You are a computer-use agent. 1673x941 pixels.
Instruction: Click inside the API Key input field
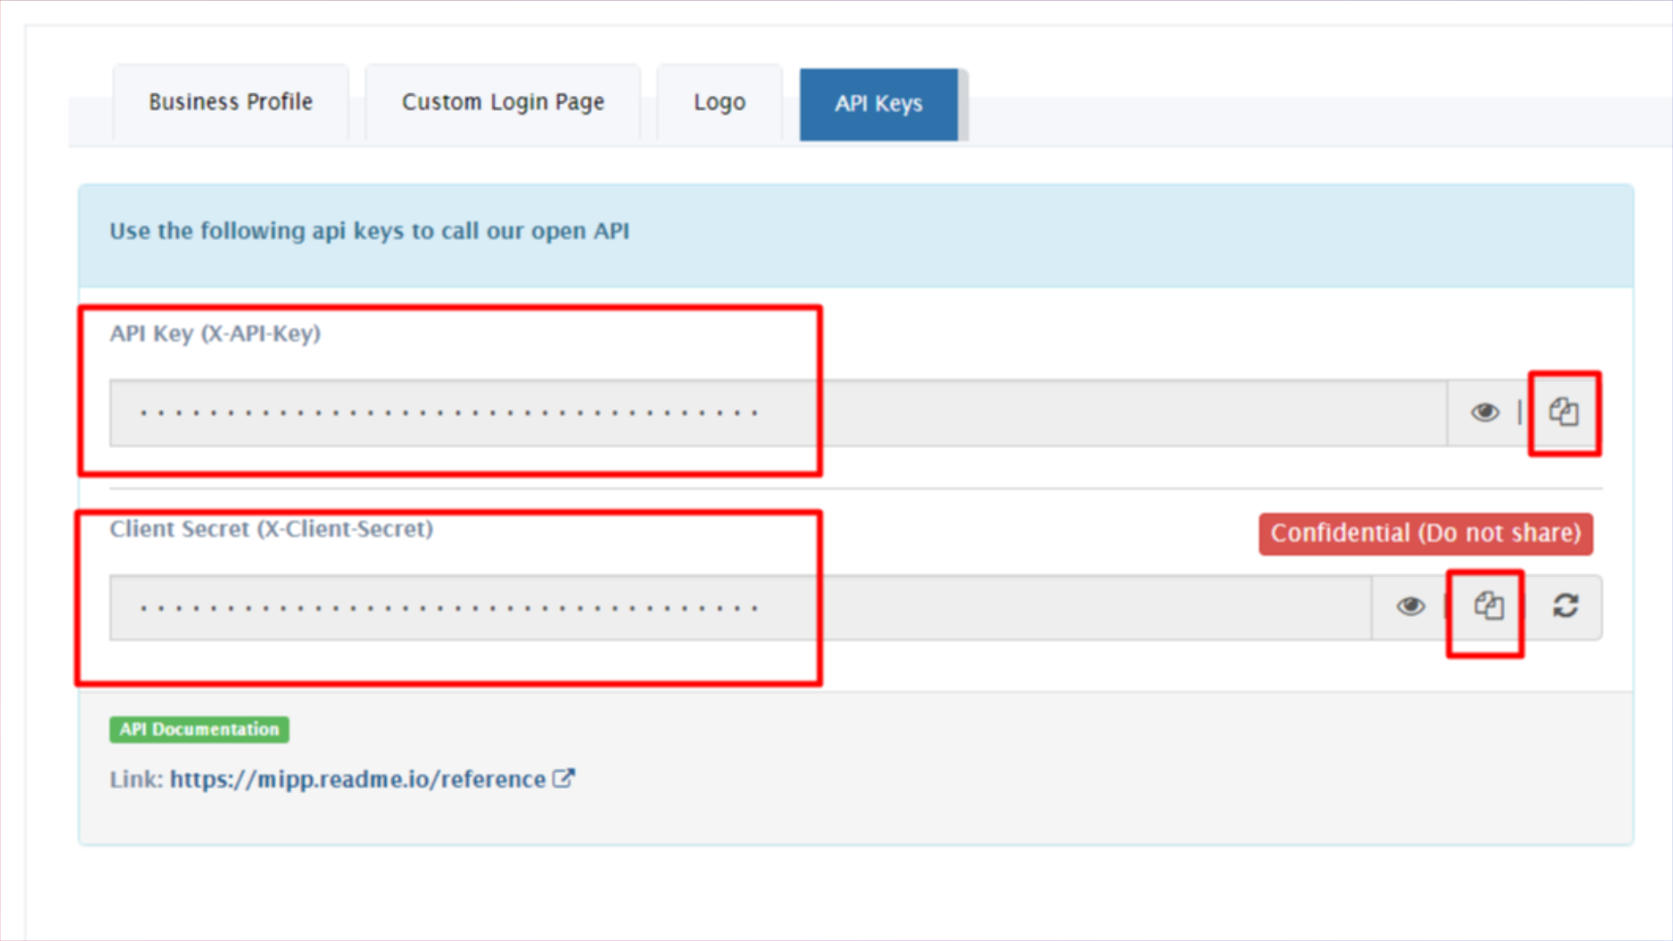[x=697, y=413]
